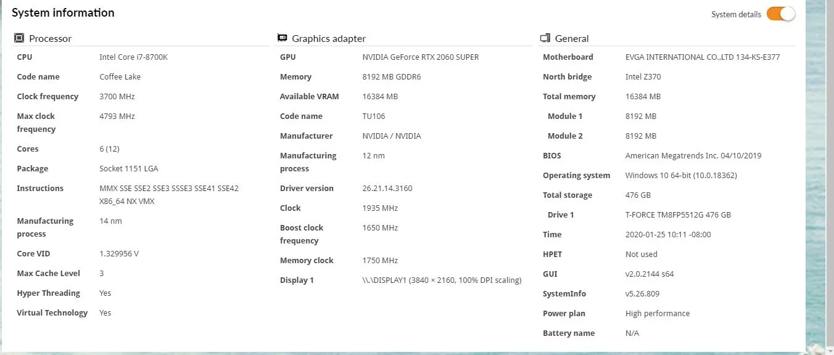This screenshot has height=355, width=834.
Task: Select the Windows 10 64-bit operating system value
Action: tap(681, 176)
